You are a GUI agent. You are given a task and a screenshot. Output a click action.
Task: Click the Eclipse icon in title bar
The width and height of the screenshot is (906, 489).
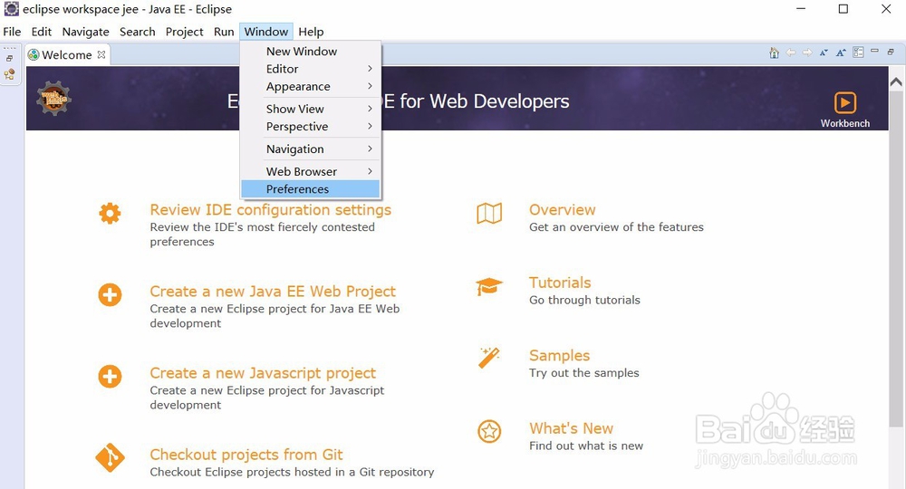(12, 9)
